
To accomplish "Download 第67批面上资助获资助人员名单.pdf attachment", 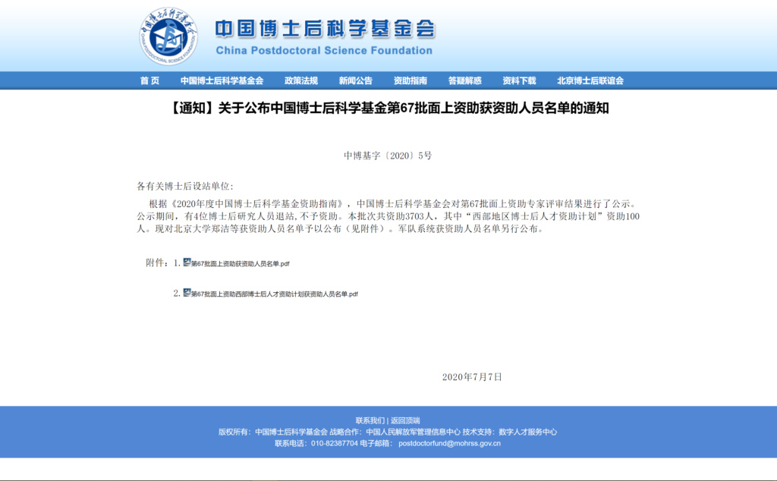I will pos(241,264).
